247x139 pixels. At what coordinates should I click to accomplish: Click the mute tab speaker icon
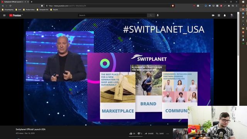[25, 2]
